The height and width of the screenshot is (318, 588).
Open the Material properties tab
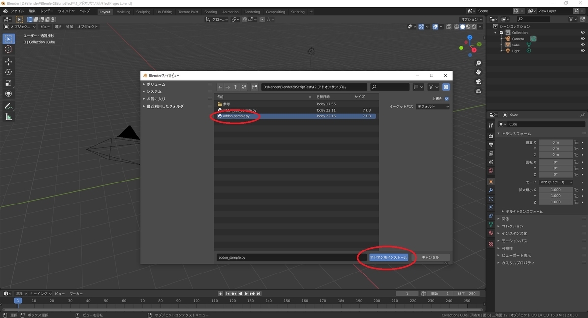490,233
